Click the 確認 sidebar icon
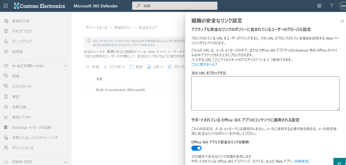Screen dimensions: 346x165 [x=6, y=97]
